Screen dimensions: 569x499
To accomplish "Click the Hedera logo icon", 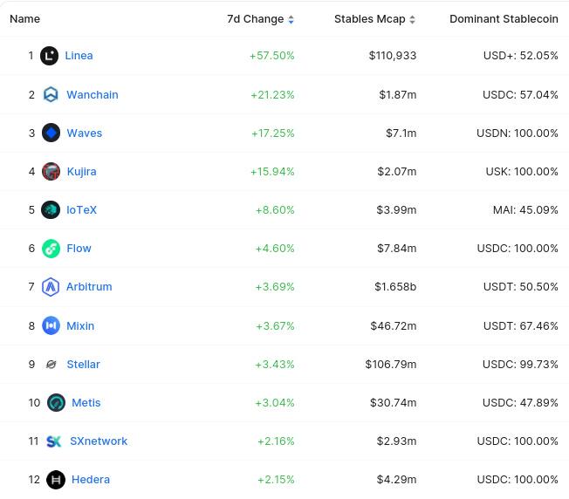I will coord(56,480).
